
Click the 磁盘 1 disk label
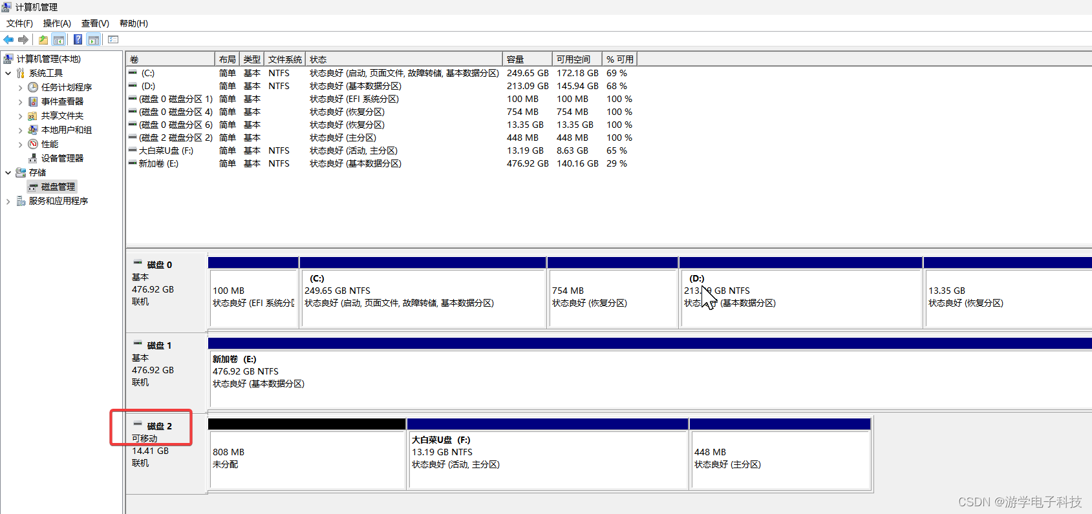click(159, 345)
